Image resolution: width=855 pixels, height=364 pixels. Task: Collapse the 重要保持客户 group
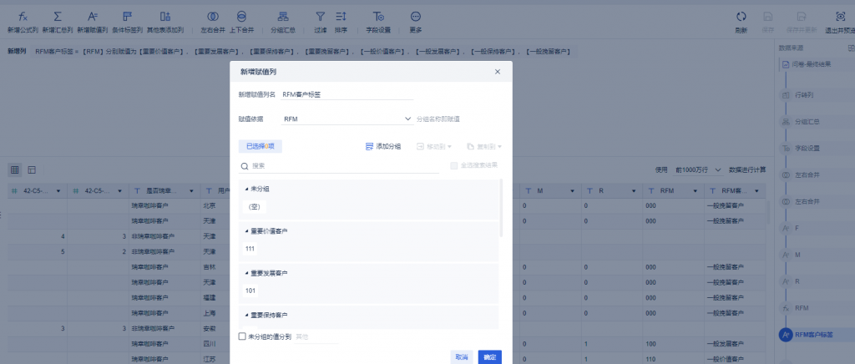246,316
